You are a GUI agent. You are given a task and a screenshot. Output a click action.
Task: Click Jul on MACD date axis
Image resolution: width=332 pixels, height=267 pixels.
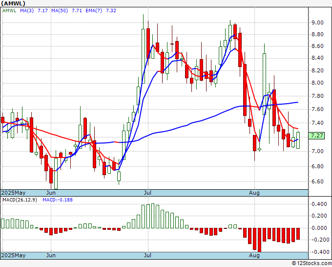coord(147,255)
